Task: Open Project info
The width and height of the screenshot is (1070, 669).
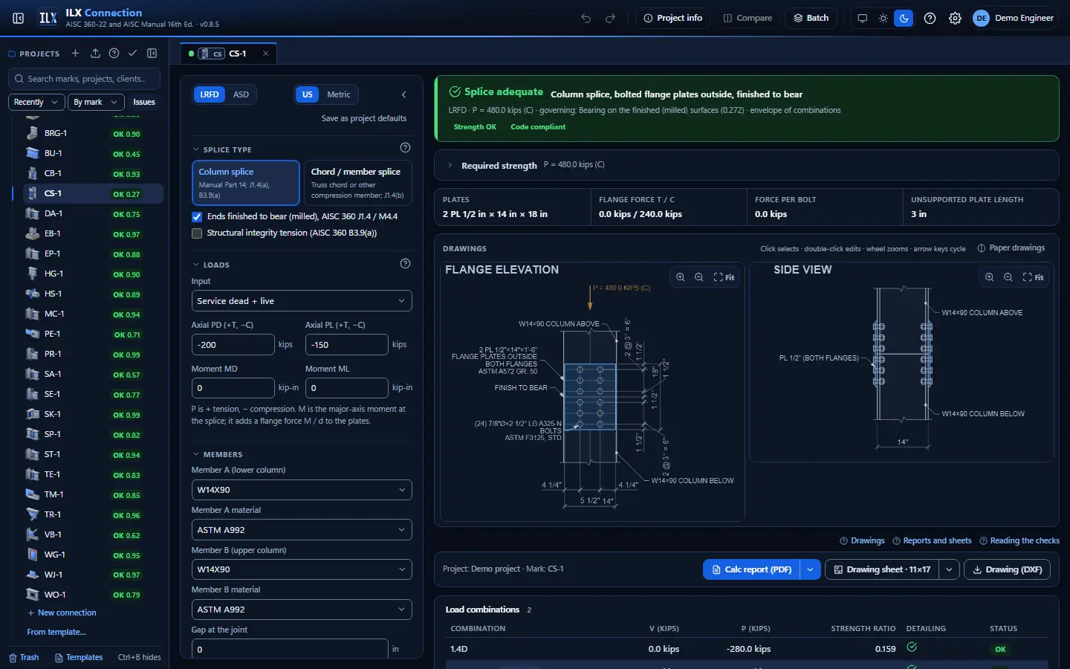Action: coord(673,18)
